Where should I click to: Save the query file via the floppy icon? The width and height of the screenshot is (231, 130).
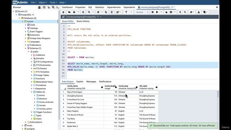[74, 12]
